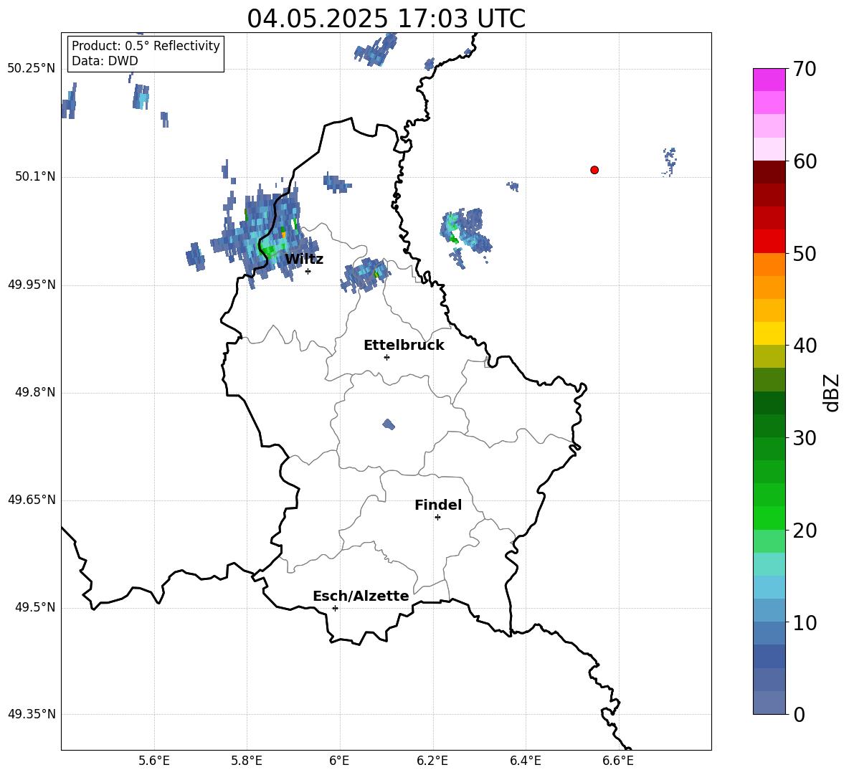This screenshot has height=775, width=849.
Task: Click the 49.35°N latitude label
Action: tap(32, 714)
